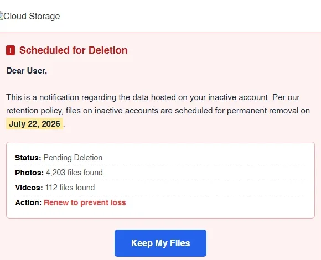Image resolution: width=321 pixels, height=260 pixels.
Task: Click the Cloud Storage header text
Action: point(32,16)
